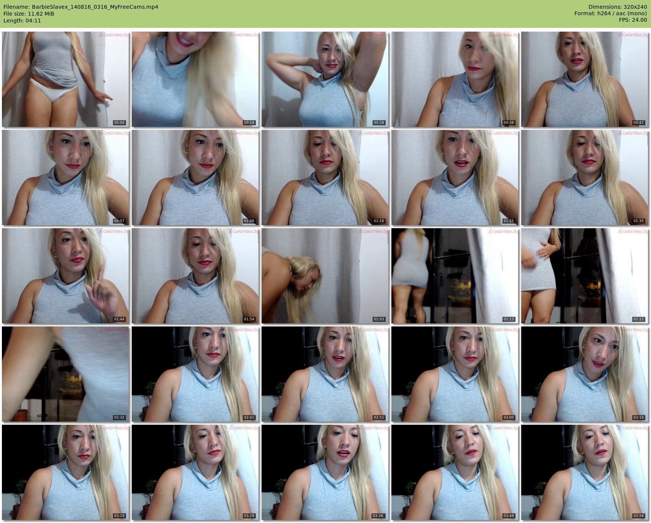Click the thumbnail timestamped 00:09
This screenshot has height=523, width=651.
65,79
